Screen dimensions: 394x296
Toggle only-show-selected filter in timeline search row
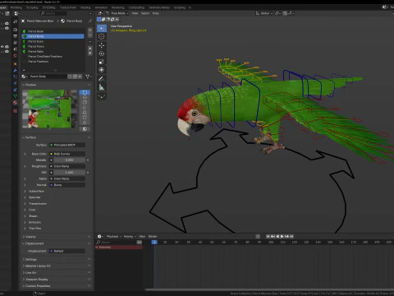[140, 243]
